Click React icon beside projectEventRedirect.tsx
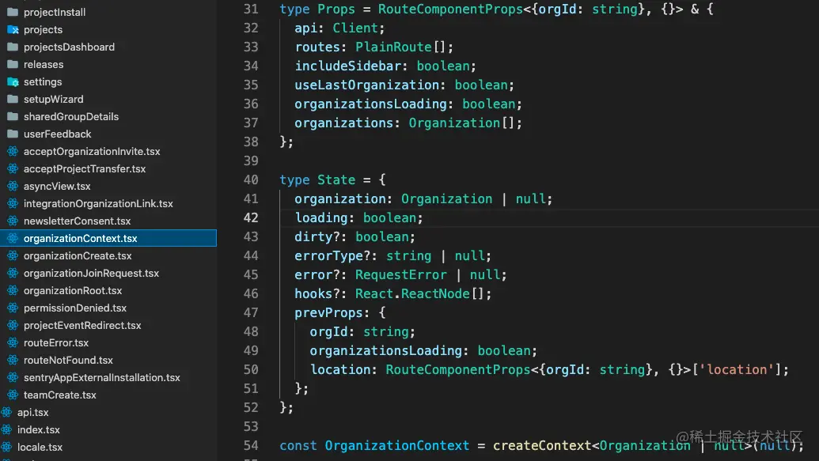Viewport: 819px width, 461px height. (x=13, y=325)
